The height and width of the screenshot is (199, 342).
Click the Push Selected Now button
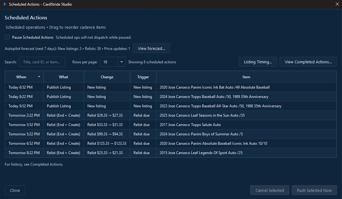tap(314, 190)
